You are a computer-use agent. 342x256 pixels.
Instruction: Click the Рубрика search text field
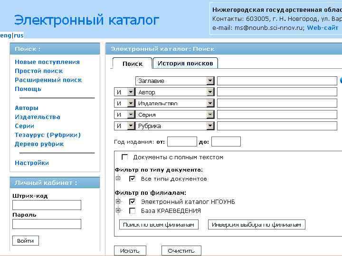(x=277, y=126)
